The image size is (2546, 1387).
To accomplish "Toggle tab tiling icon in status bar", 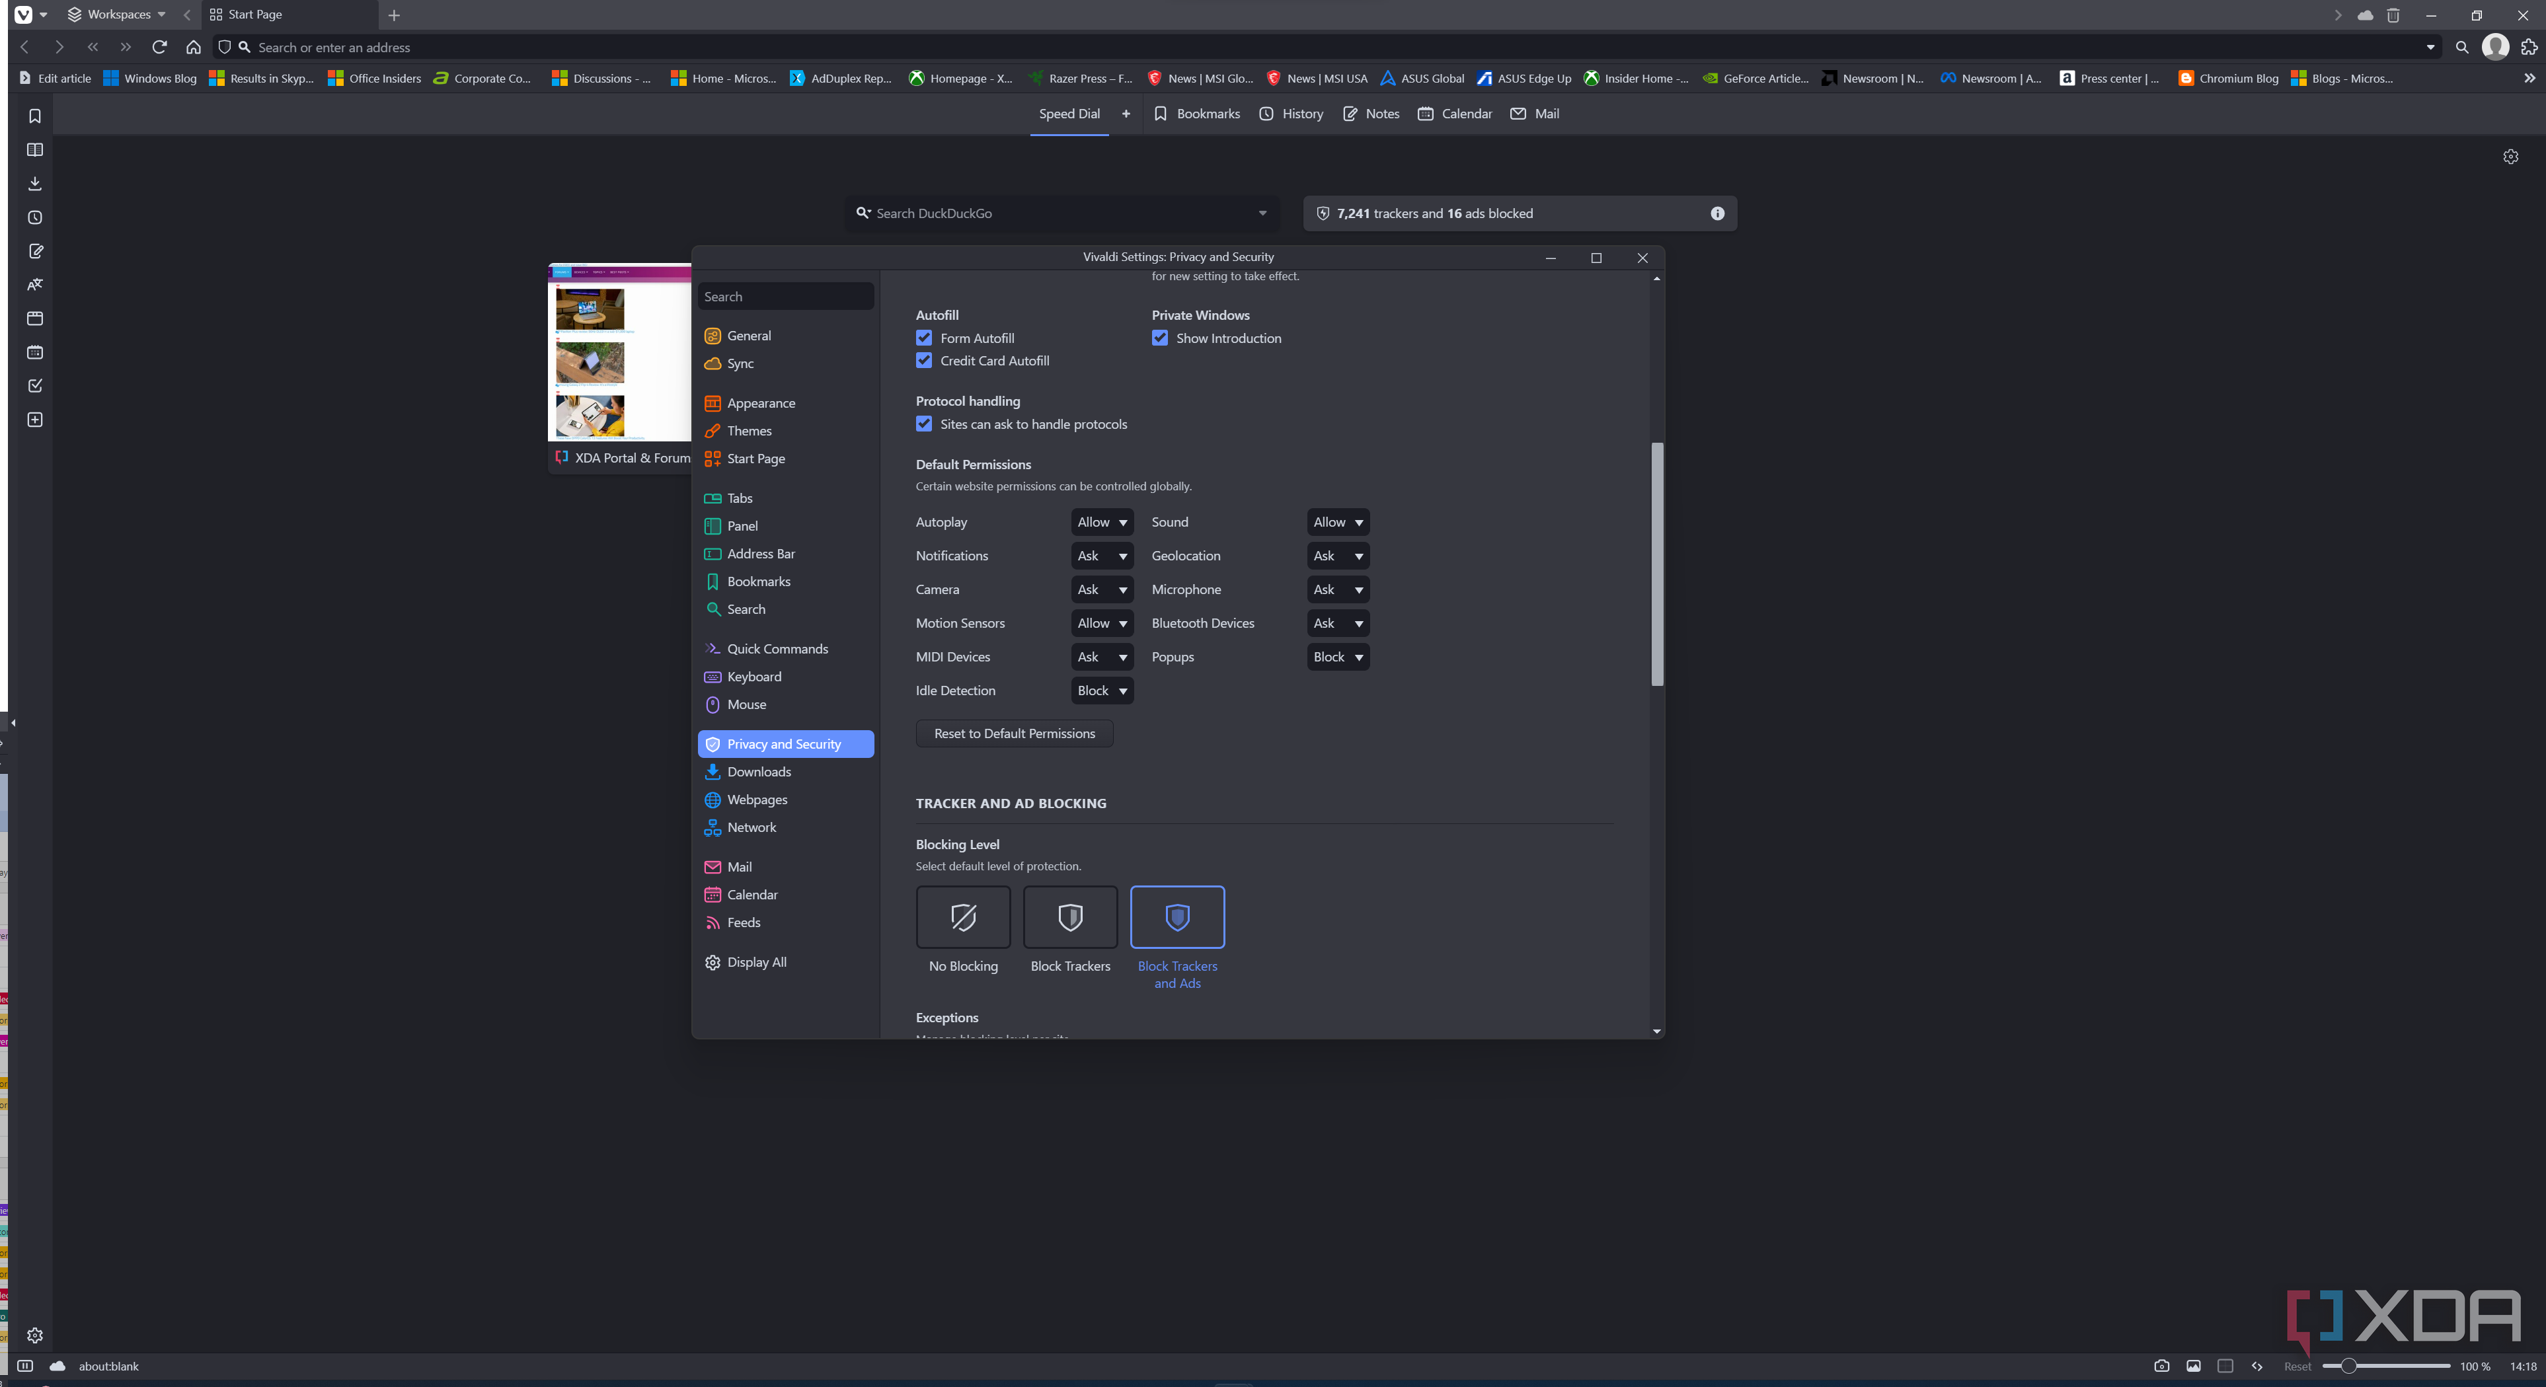I will [x=2225, y=1367].
